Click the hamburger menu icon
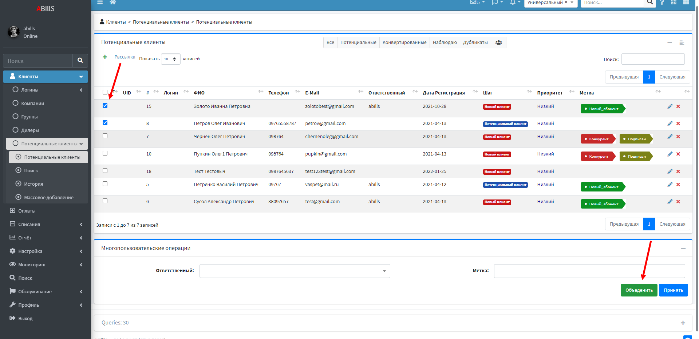Image resolution: width=699 pixels, height=339 pixels. tap(100, 2)
